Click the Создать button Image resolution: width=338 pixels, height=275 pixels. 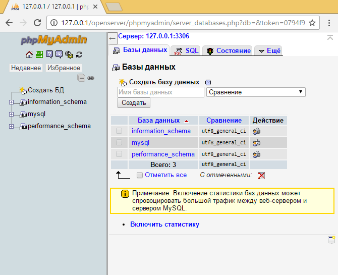[134, 102]
